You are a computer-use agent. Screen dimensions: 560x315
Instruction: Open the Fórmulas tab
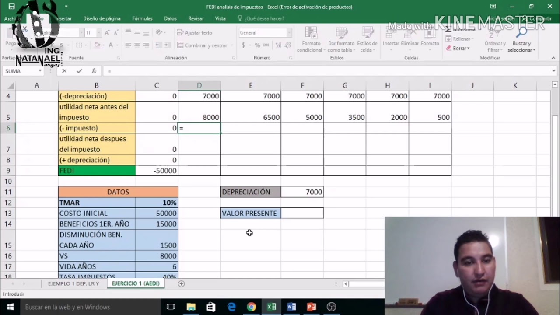point(142,18)
